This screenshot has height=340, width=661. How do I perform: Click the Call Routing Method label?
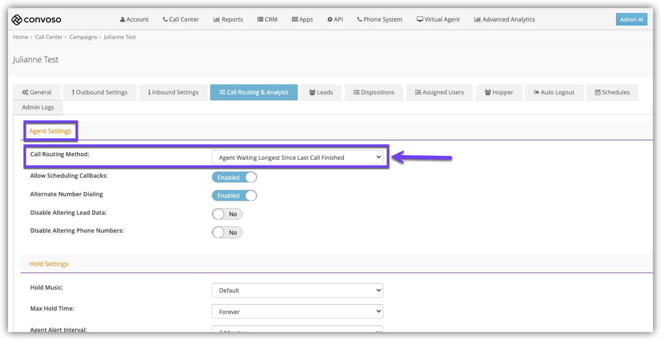[60, 154]
